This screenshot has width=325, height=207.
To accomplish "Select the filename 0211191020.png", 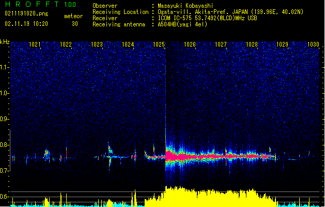I will 26,13.
